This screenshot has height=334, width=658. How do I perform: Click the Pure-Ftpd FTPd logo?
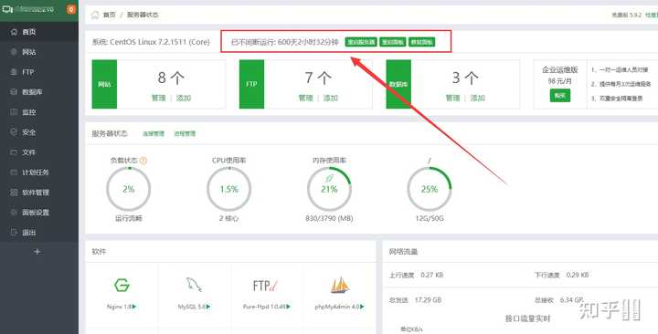coord(265,286)
